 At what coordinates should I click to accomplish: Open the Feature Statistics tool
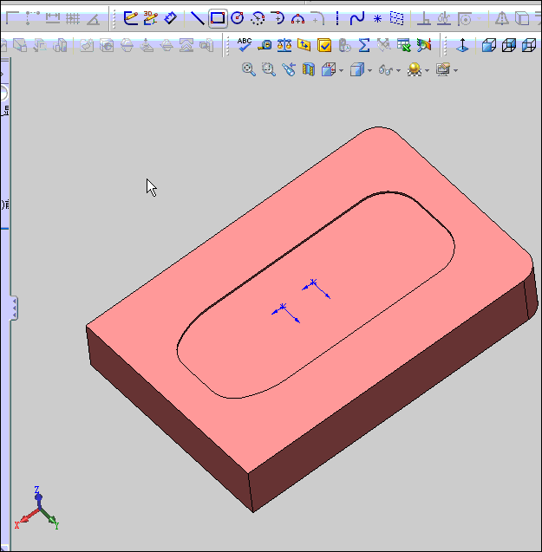(344, 45)
